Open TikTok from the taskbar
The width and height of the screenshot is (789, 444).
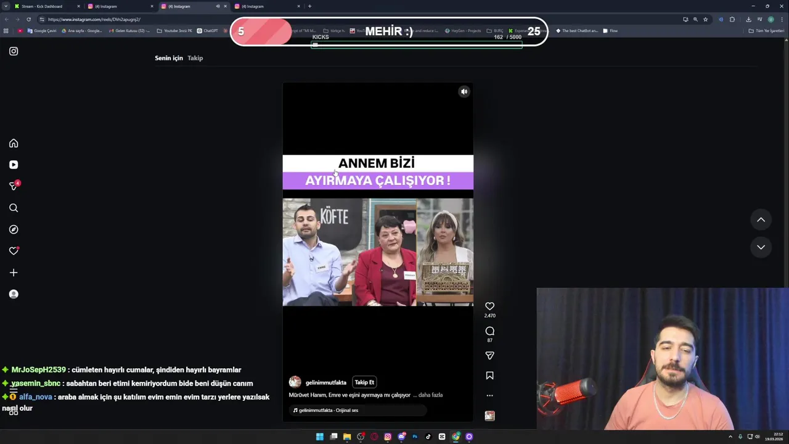pos(428,437)
